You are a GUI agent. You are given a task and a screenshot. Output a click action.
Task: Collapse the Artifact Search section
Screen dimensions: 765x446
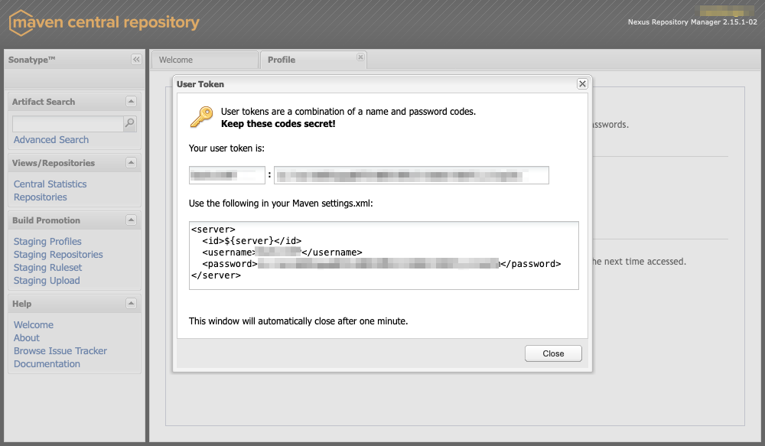coord(131,102)
